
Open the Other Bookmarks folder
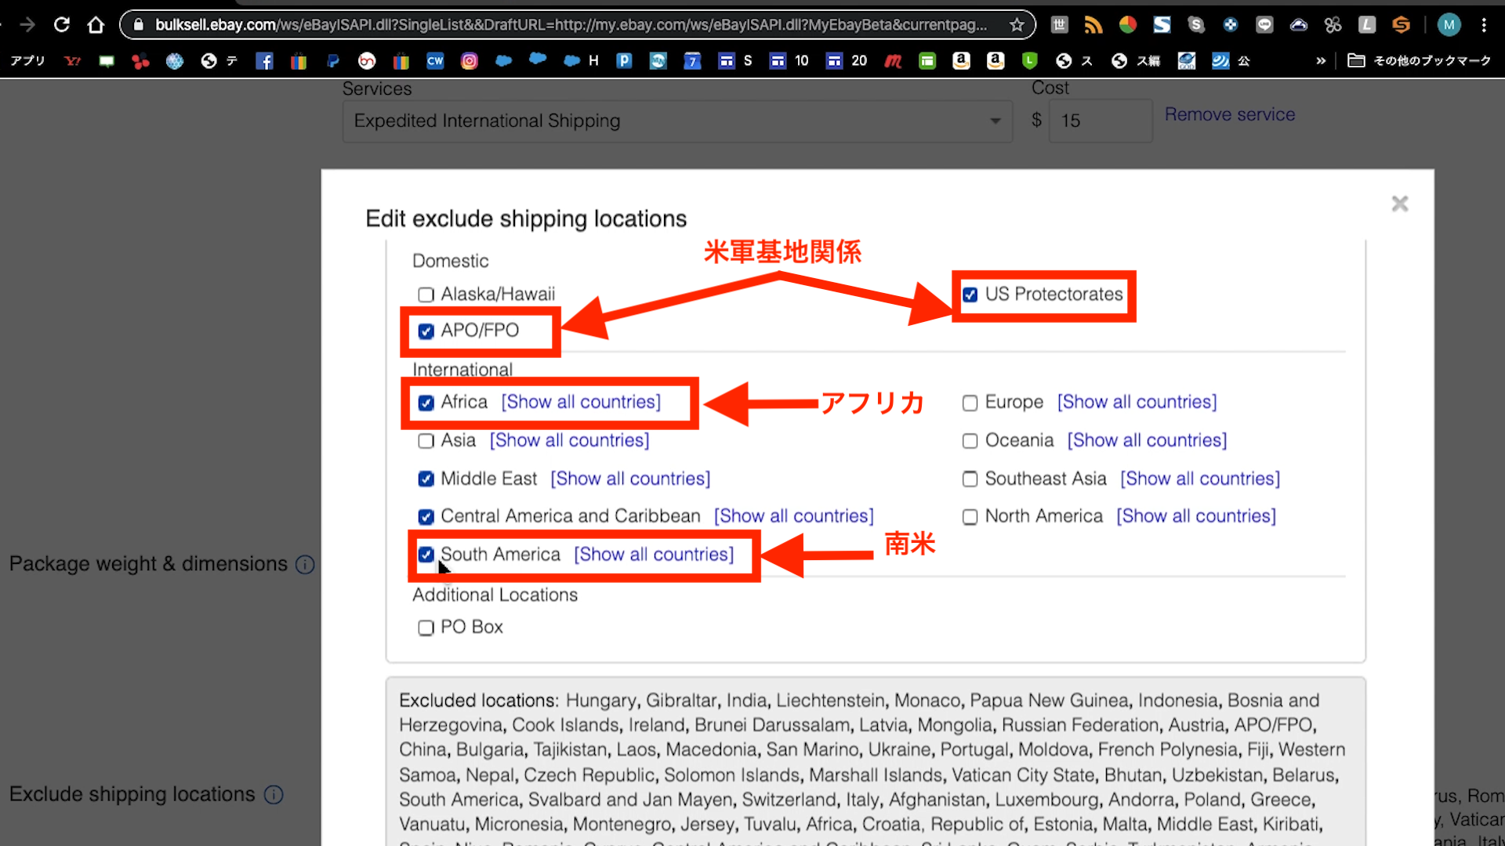pyautogui.click(x=1419, y=61)
